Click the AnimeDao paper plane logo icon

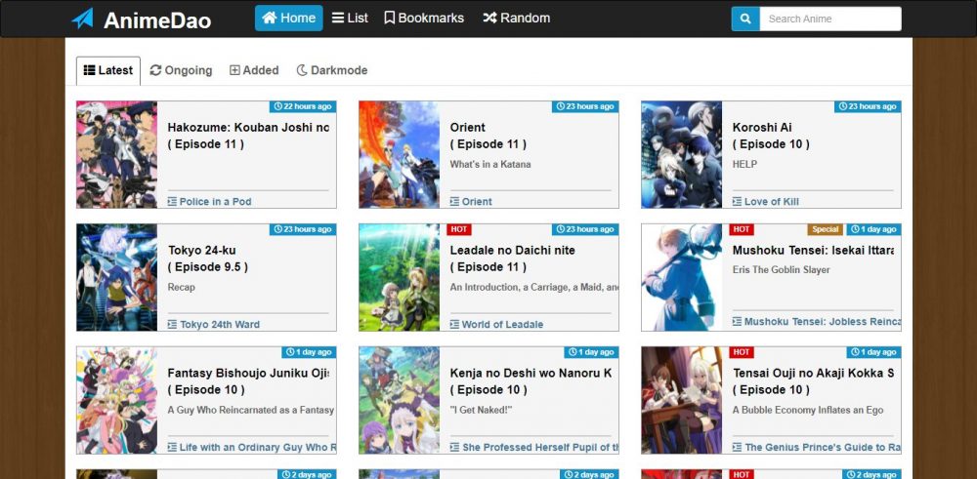tap(82, 19)
